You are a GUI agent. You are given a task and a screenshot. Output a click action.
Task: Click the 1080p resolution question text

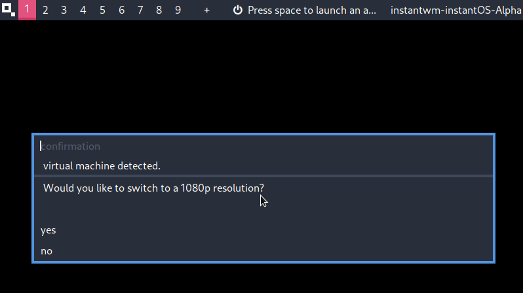[x=153, y=188]
